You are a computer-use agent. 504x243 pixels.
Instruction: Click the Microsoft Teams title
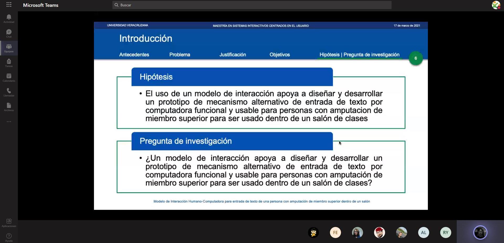tap(41, 5)
